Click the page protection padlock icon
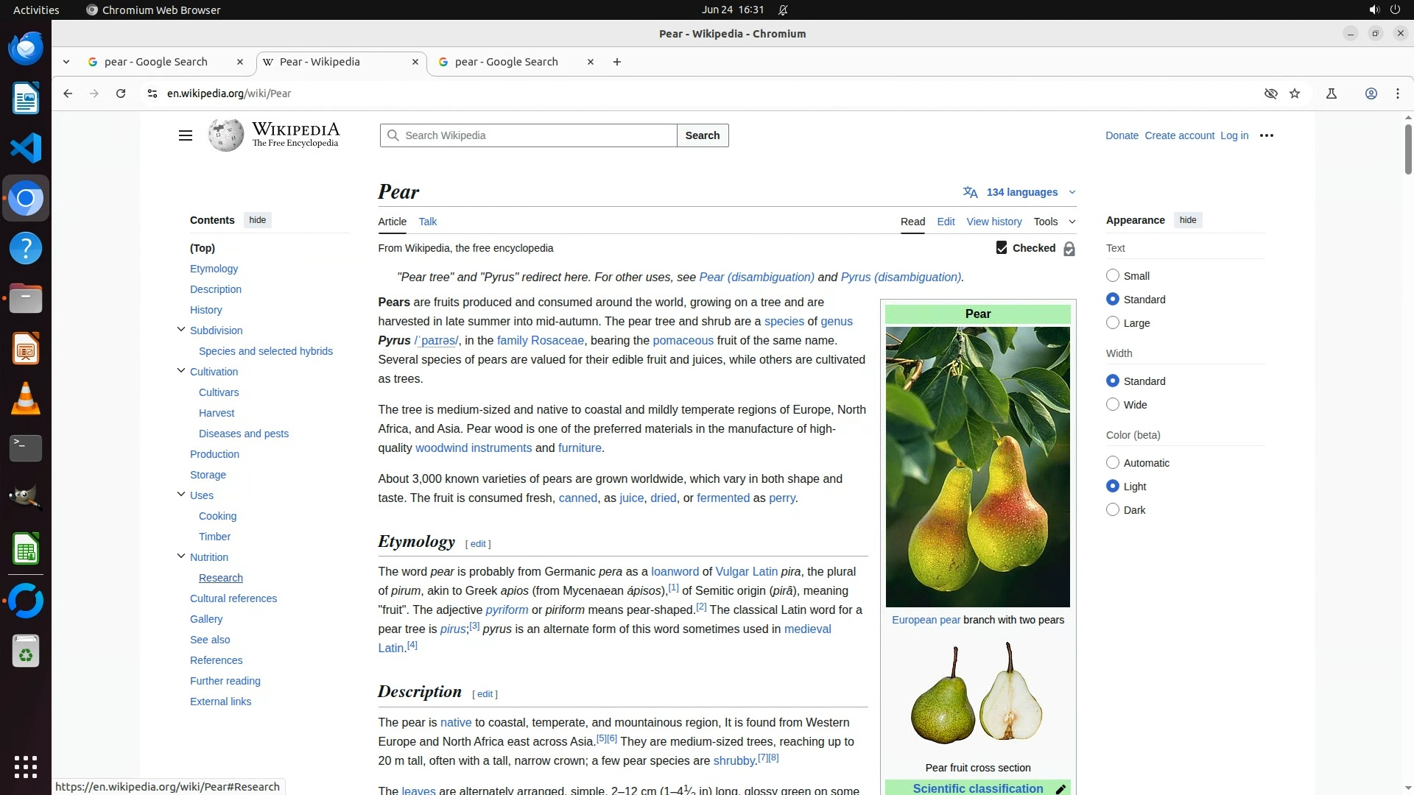1414x795 pixels. point(1069,250)
